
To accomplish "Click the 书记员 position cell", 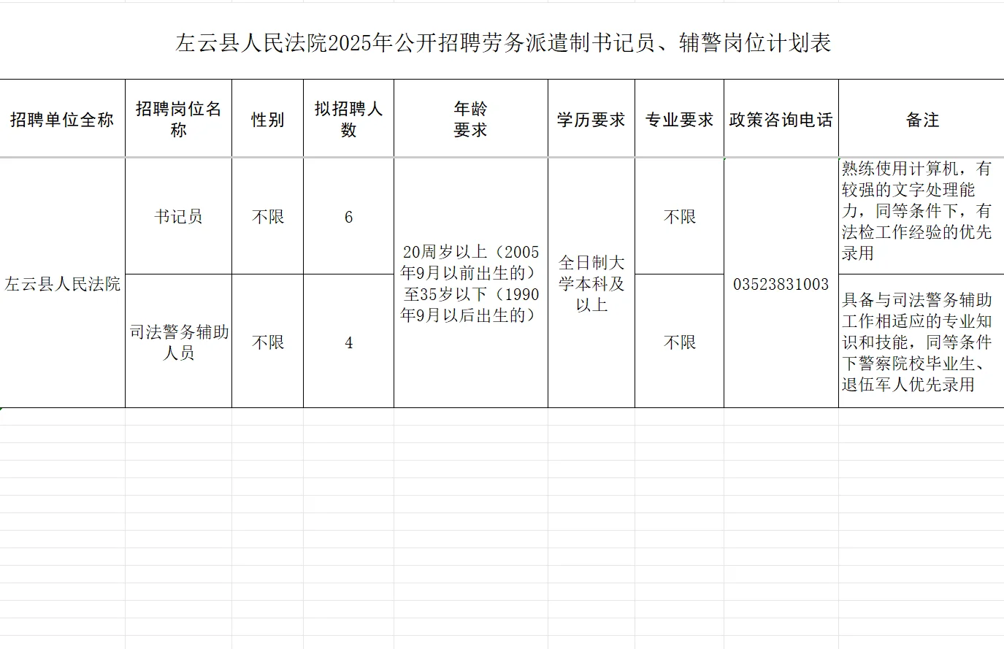I will [179, 217].
